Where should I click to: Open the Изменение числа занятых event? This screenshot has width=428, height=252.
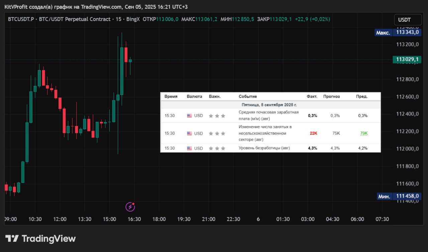click(265, 133)
